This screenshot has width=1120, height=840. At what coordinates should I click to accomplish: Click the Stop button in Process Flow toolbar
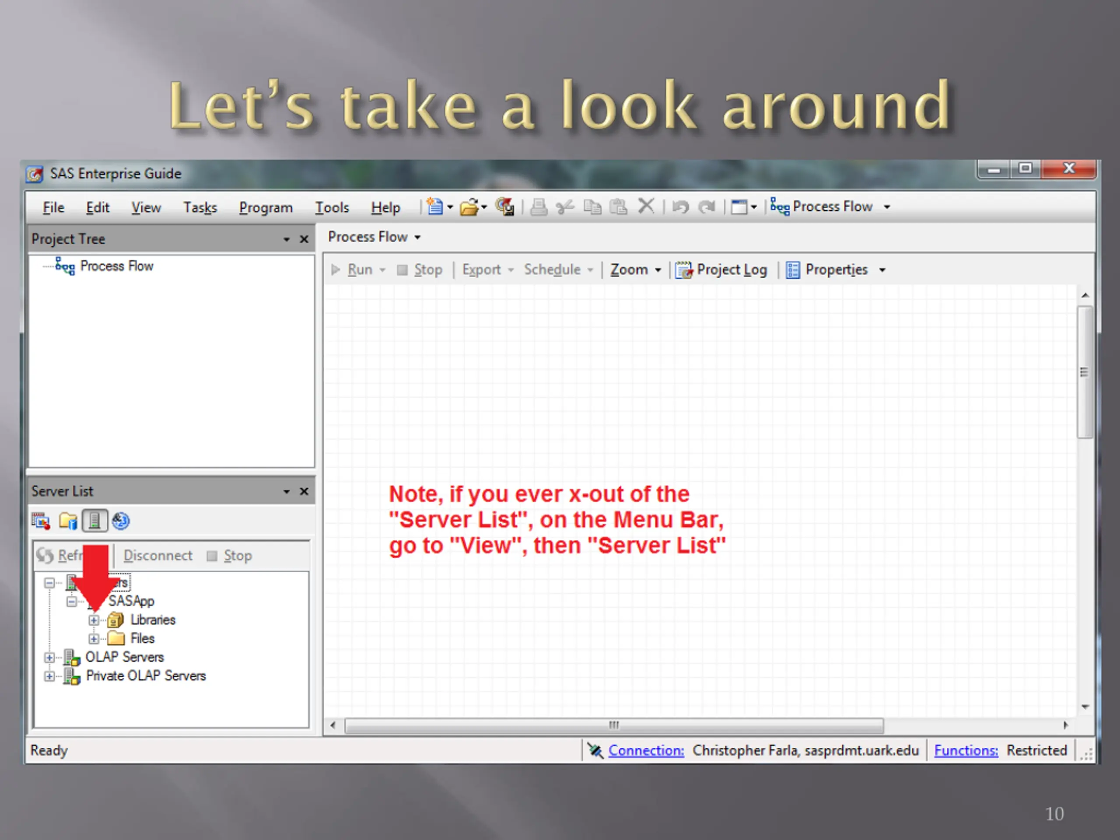pos(420,269)
